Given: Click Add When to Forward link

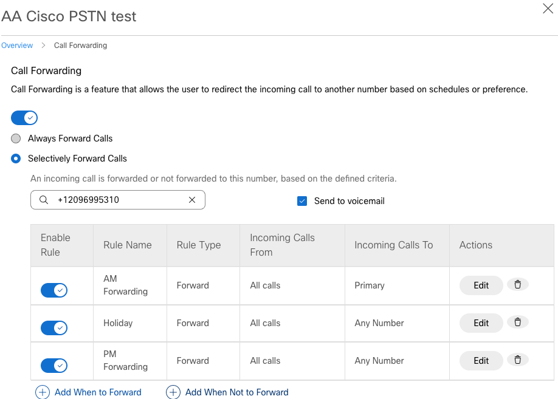Looking at the screenshot, I should pyautogui.click(x=98, y=392).
